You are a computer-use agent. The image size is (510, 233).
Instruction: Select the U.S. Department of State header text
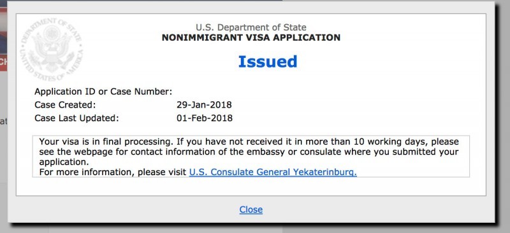(251, 27)
